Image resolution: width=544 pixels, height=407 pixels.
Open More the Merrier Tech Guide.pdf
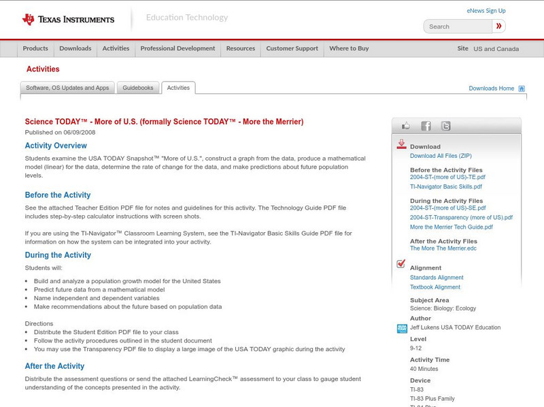click(x=451, y=227)
